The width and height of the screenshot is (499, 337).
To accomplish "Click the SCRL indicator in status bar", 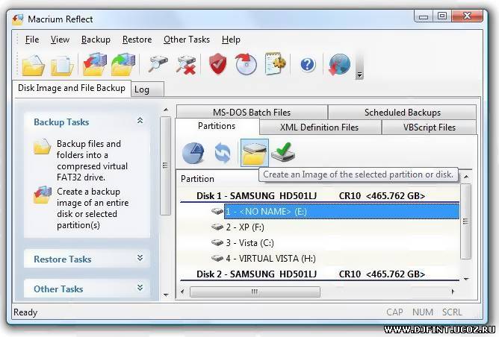I will [452, 312].
